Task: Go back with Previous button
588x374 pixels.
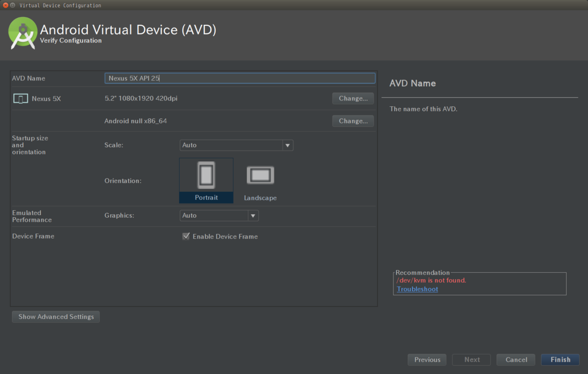Action: pos(427,360)
